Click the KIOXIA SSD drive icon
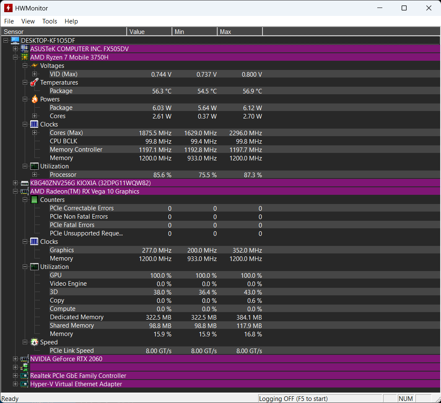The width and height of the screenshot is (441, 403). click(x=24, y=183)
